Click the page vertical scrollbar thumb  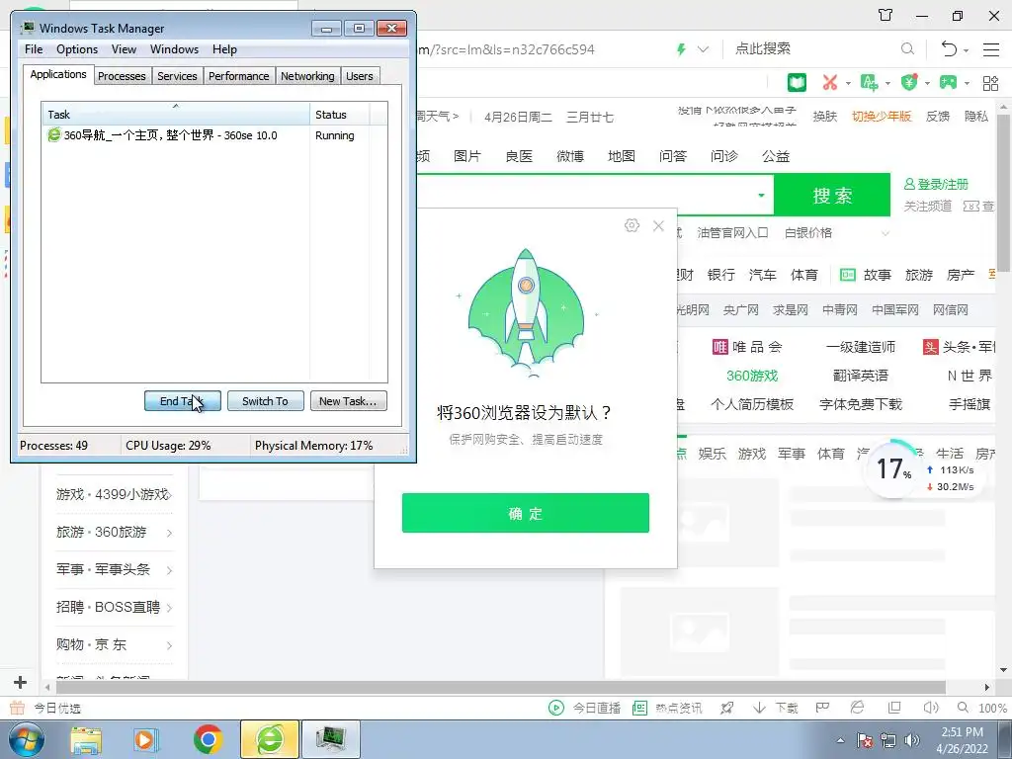click(1004, 193)
